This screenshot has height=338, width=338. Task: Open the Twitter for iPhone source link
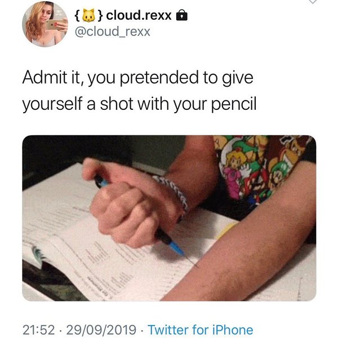pos(200,330)
